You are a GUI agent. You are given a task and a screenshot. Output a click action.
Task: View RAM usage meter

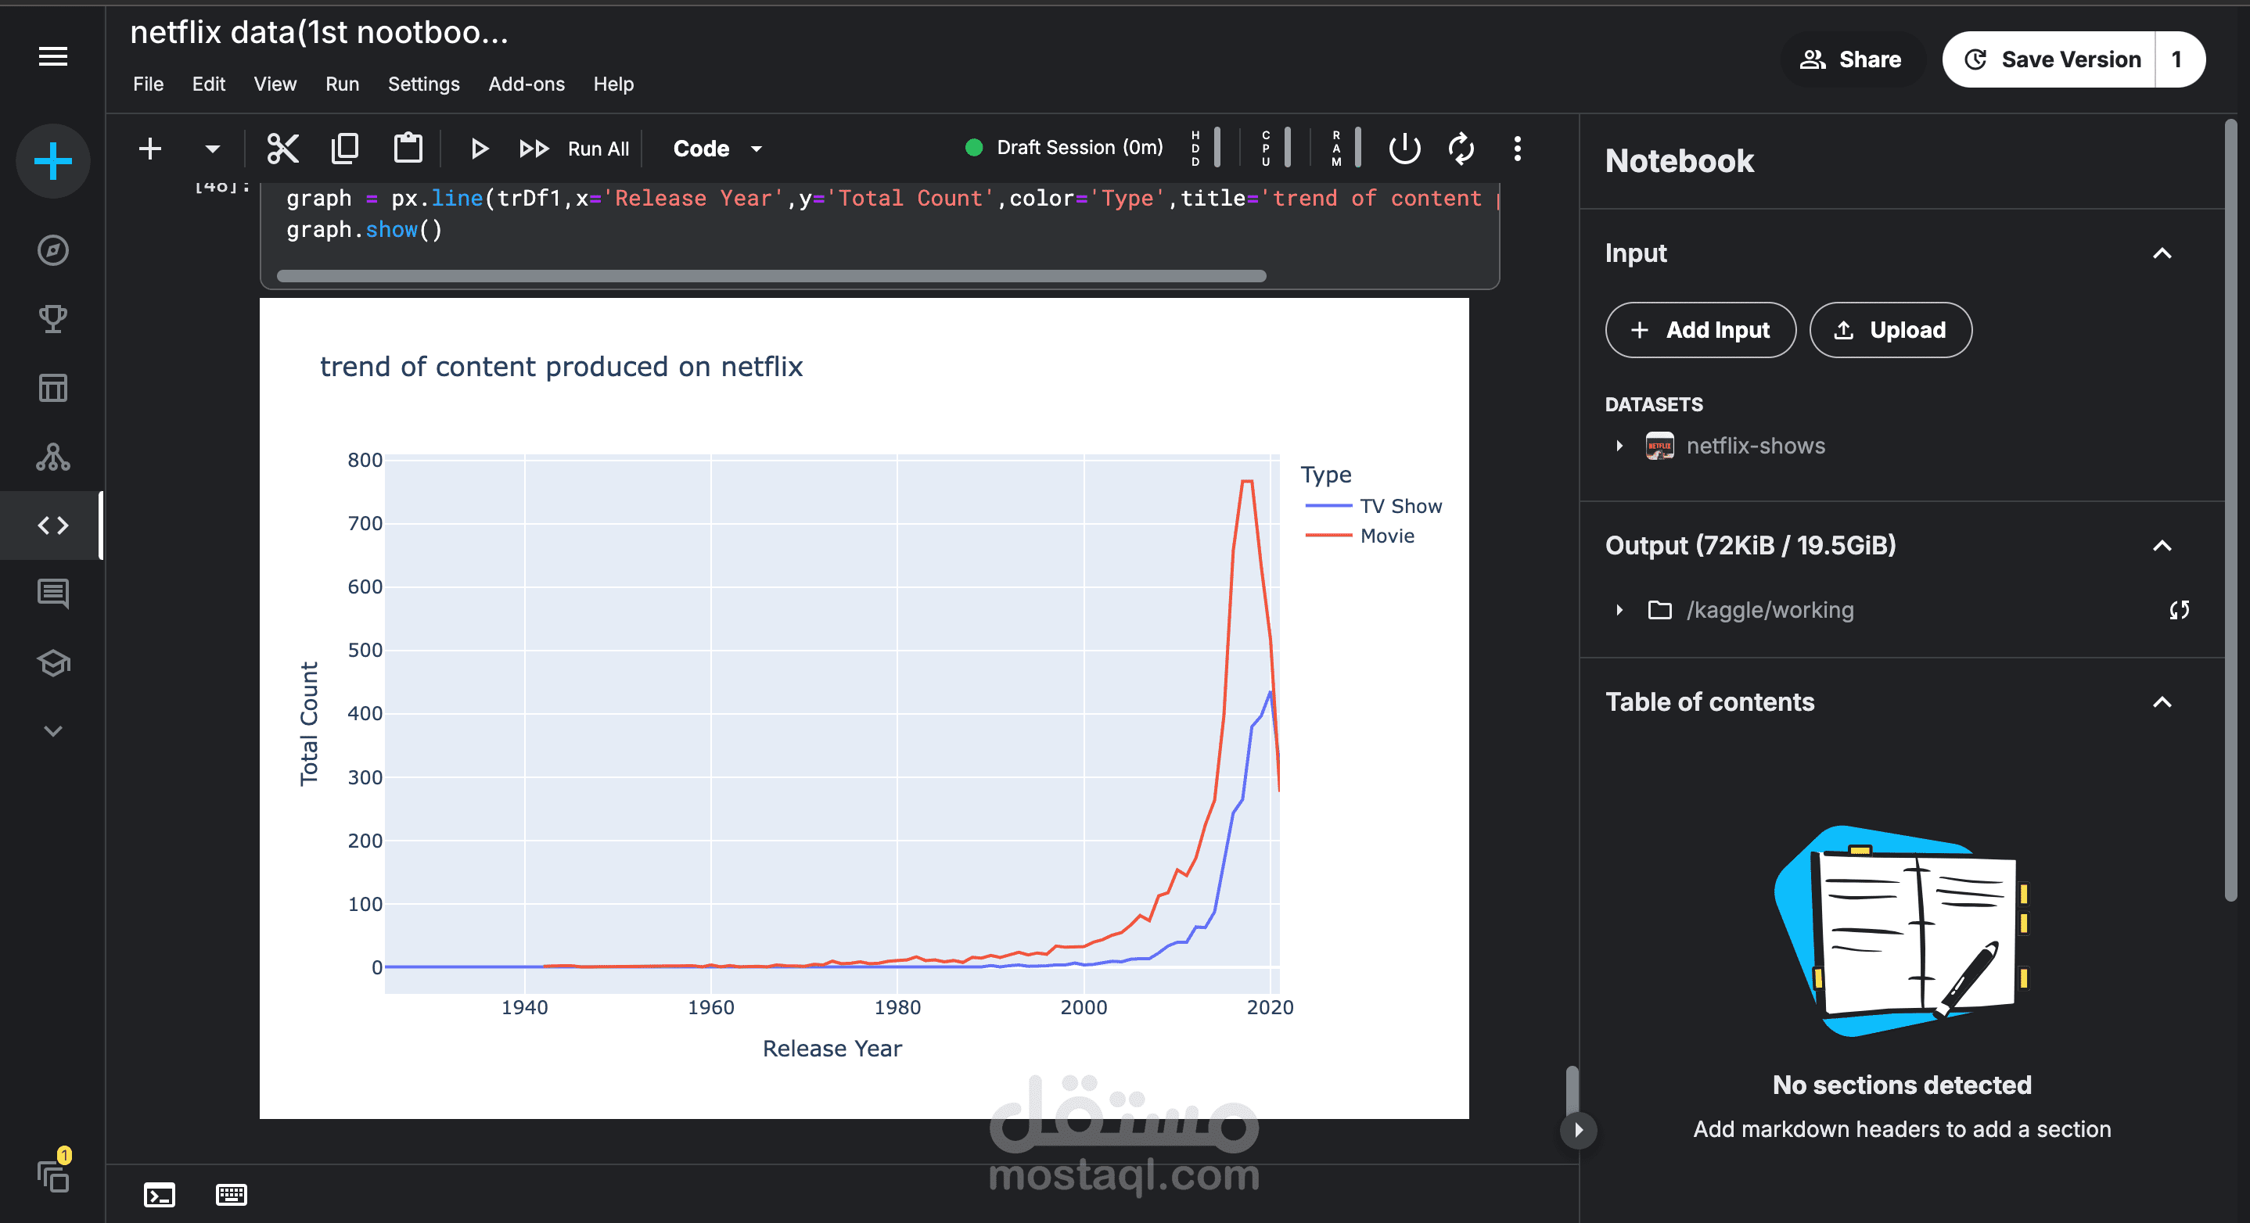(x=1347, y=148)
